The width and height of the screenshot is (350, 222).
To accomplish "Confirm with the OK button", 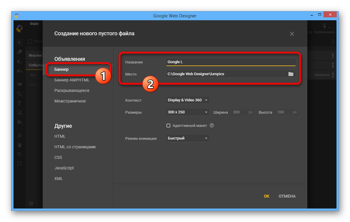I will (266, 196).
